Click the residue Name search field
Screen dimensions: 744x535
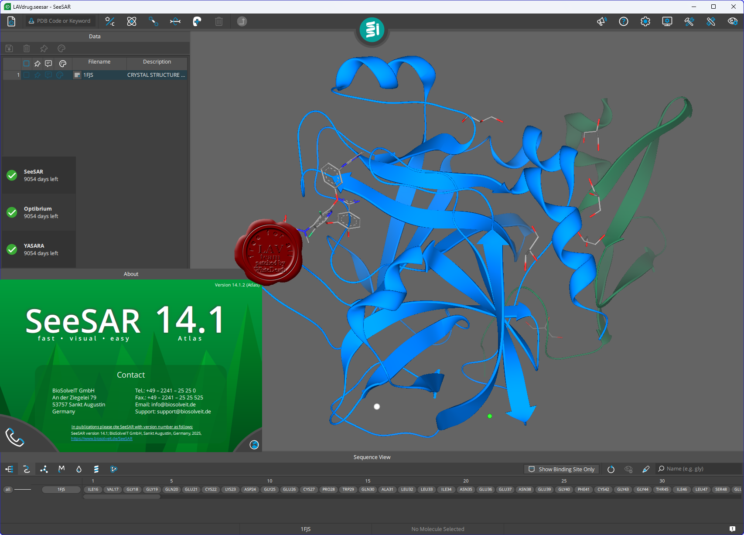(699, 469)
